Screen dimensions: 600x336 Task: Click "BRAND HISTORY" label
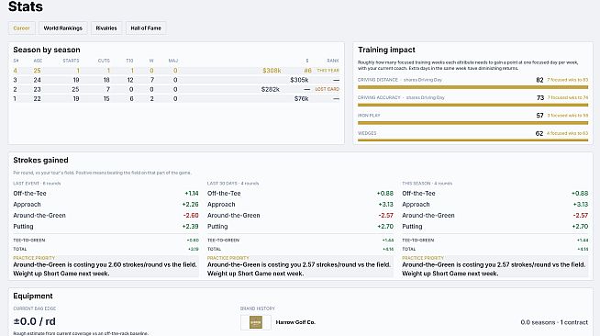(258, 308)
